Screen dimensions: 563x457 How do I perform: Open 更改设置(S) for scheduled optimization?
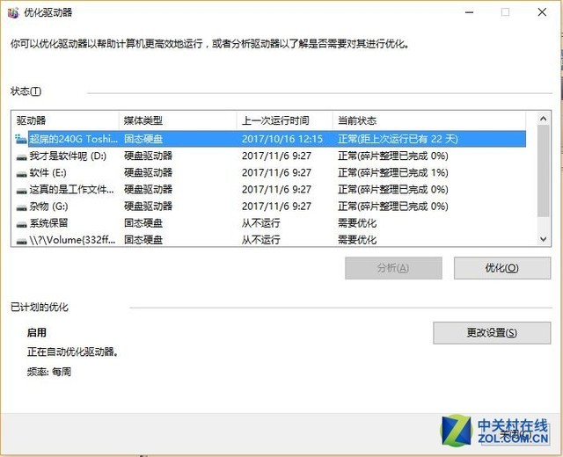coord(491,332)
